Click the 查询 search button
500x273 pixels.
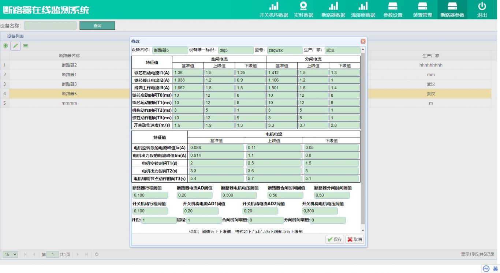pos(97,26)
